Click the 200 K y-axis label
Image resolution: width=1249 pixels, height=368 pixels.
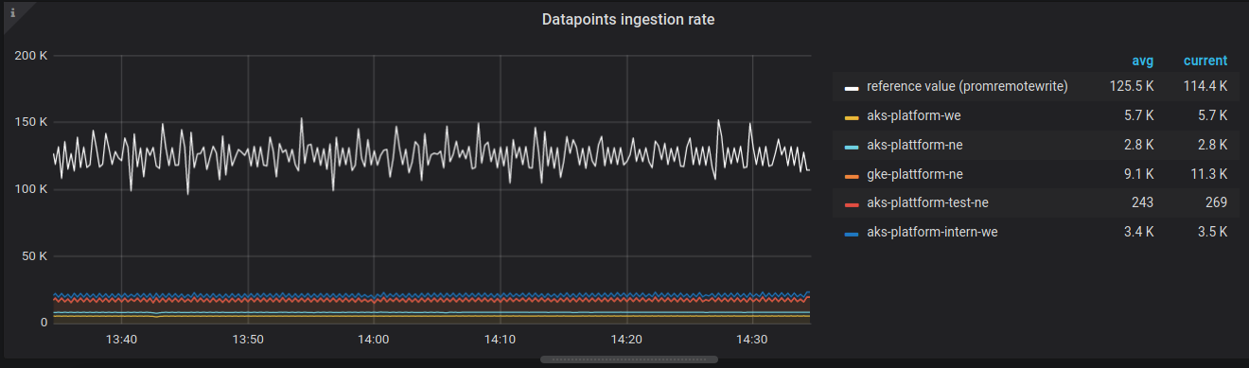click(31, 56)
